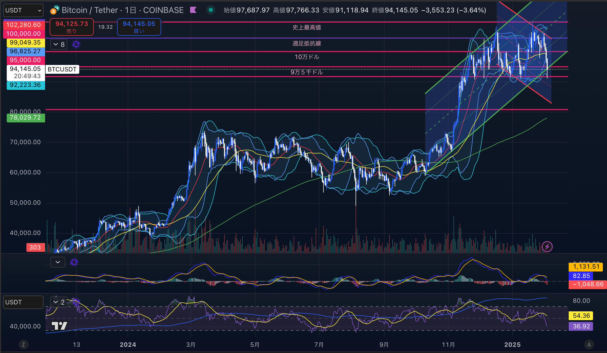Expand the bottom pane legend showing 2
The height and width of the screenshot is (353, 607).
[59, 302]
